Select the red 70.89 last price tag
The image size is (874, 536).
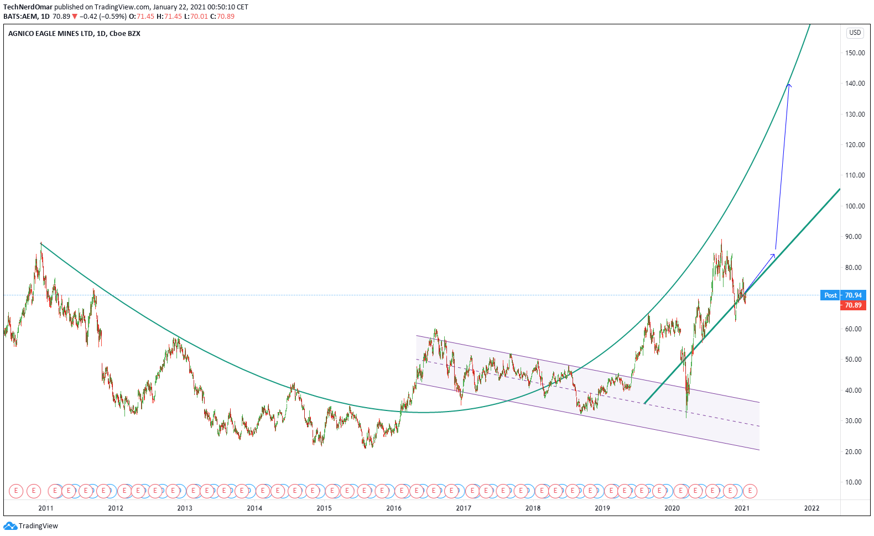click(x=853, y=305)
